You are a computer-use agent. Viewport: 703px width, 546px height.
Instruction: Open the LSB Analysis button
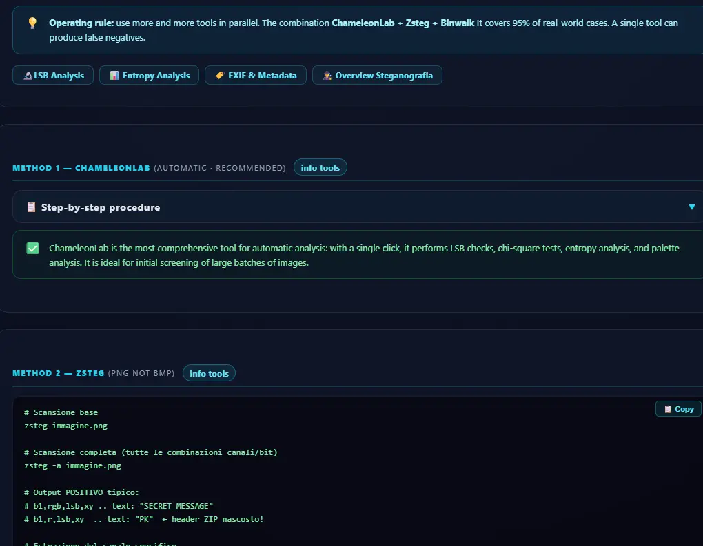coord(53,75)
